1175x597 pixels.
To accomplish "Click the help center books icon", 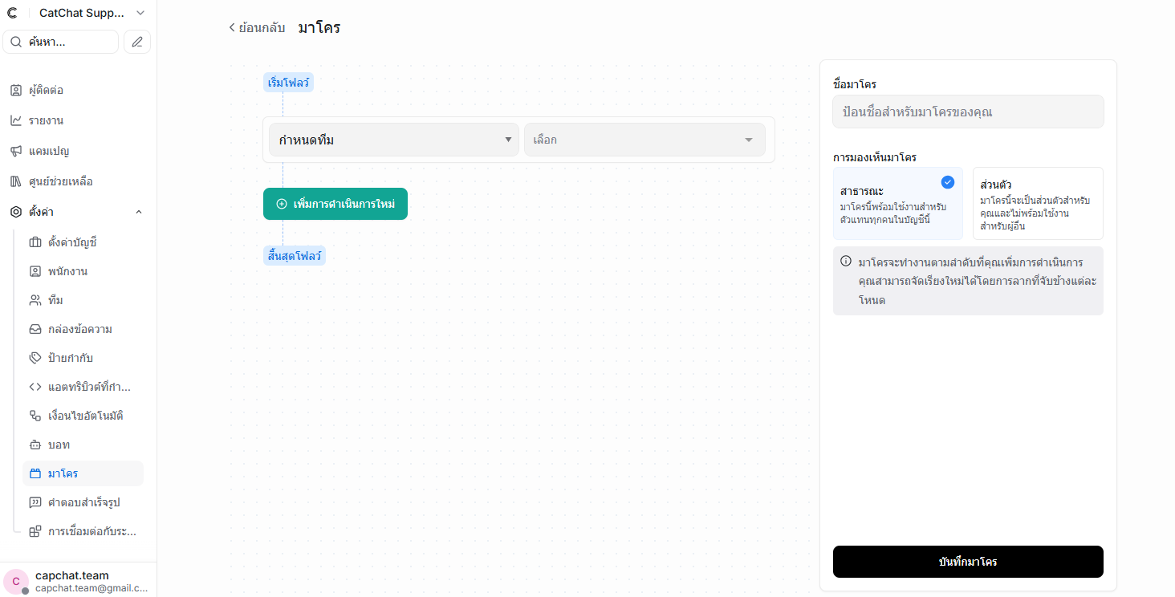I will click(16, 181).
